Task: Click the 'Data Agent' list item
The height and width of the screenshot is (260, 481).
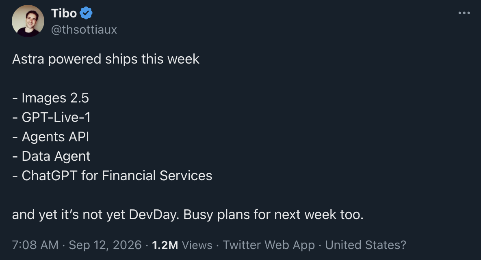Action: coord(51,156)
